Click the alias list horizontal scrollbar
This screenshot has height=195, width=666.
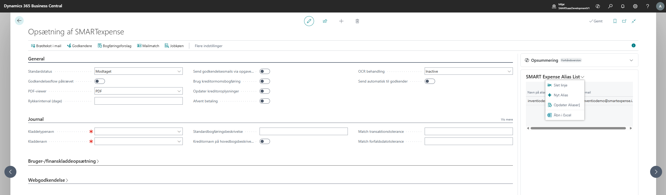578,128
